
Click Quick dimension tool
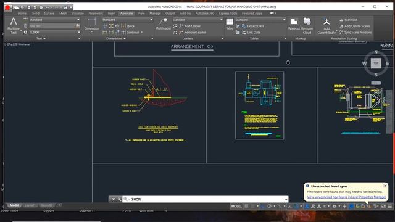(128, 26)
